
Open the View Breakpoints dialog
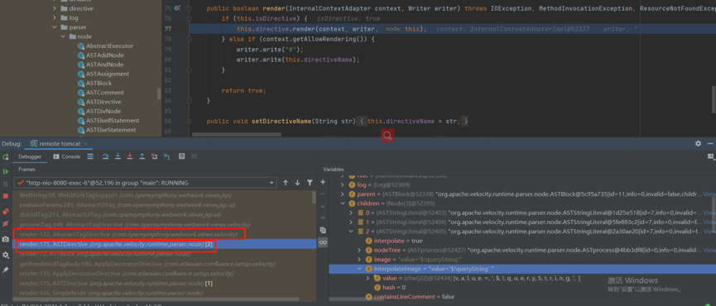[6, 212]
